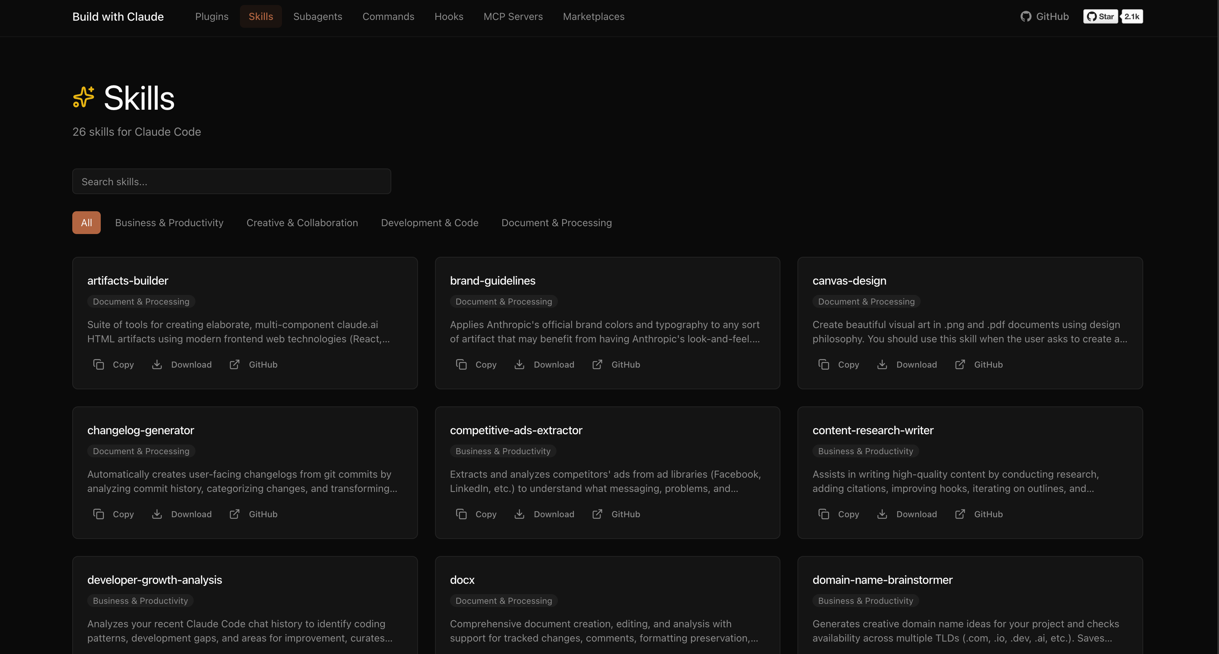Select the All category filter

(x=86, y=223)
